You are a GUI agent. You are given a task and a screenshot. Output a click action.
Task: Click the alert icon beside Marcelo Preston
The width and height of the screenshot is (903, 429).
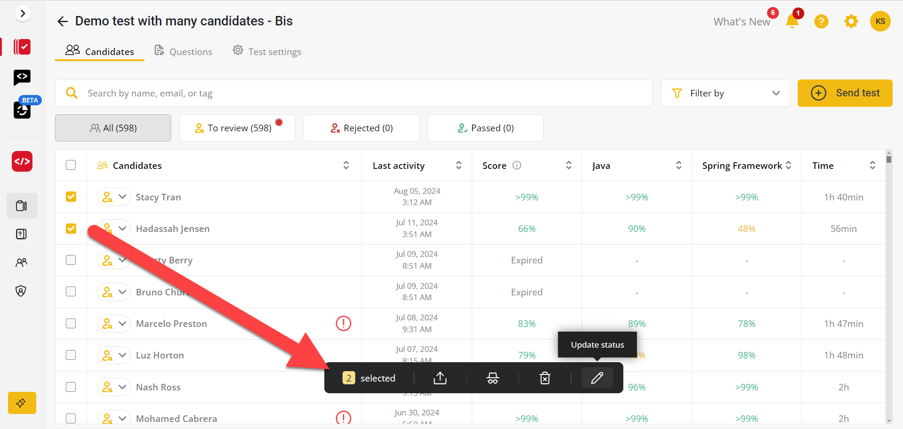pyautogui.click(x=343, y=324)
